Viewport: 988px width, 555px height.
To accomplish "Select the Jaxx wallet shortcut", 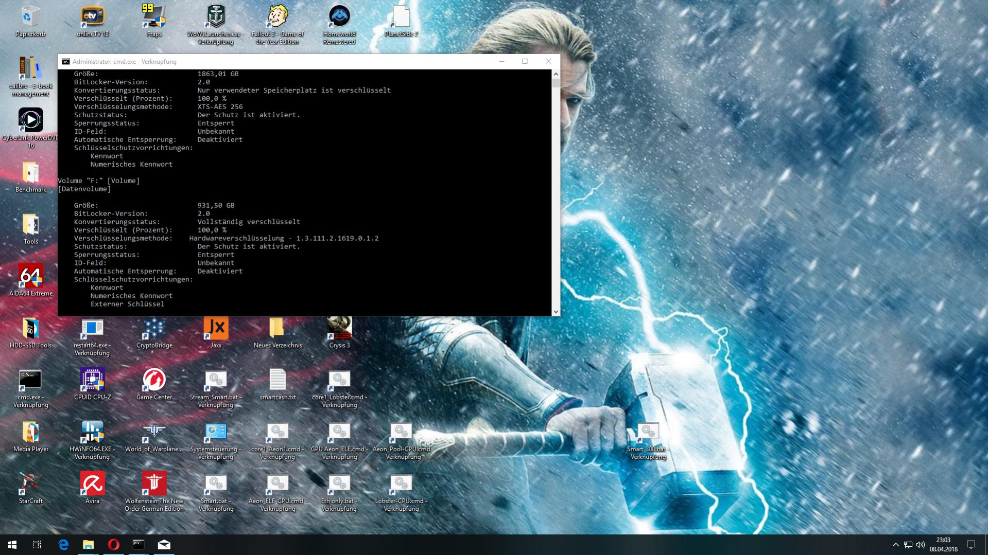I will (216, 332).
